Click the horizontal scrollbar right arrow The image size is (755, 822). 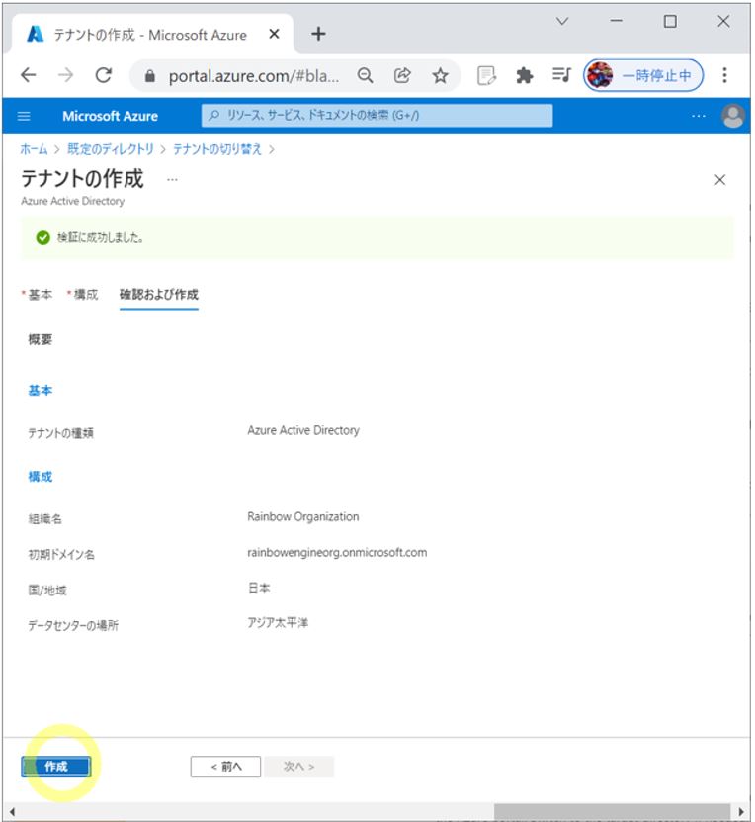tap(741, 812)
